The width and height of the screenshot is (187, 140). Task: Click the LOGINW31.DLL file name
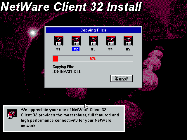66,71
